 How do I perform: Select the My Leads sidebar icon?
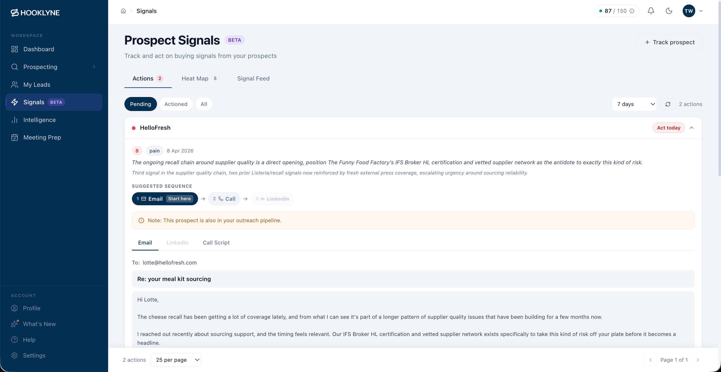(x=15, y=84)
